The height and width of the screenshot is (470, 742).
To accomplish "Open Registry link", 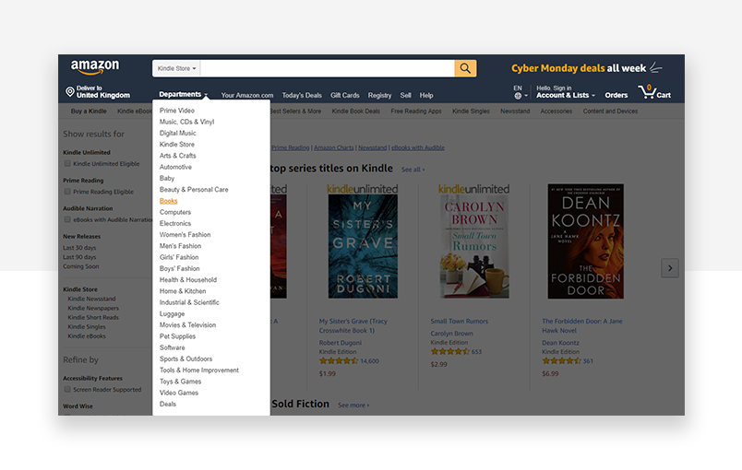I will click(379, 95).
